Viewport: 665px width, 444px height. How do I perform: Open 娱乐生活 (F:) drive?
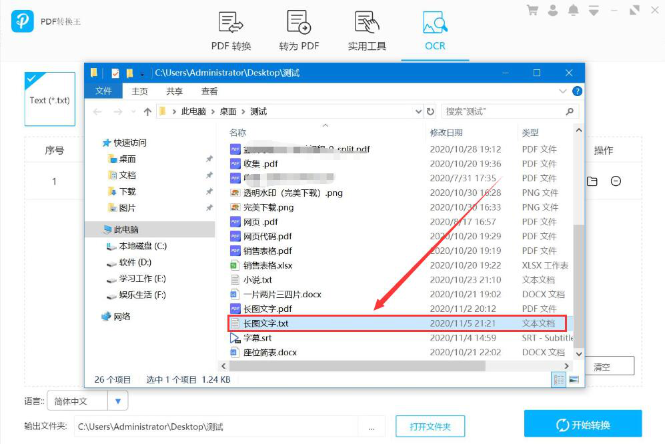137,295
